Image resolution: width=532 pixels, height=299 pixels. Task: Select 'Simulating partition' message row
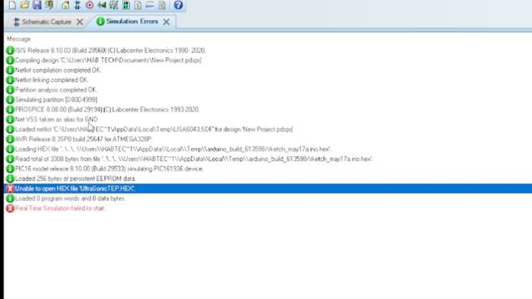point(52,100)
